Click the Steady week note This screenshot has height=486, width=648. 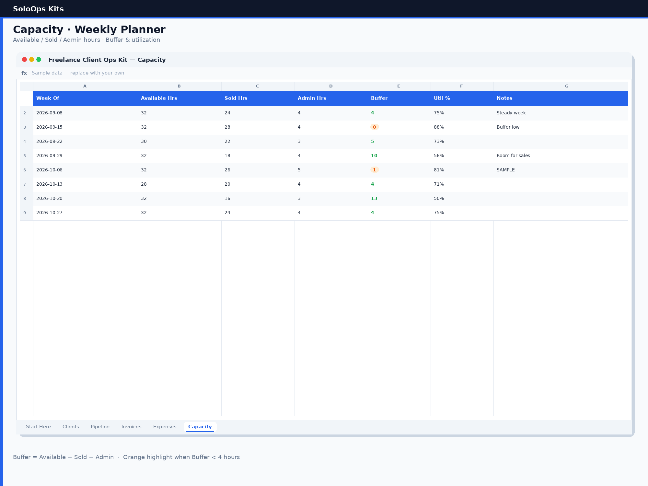pyautogui.click(x=511, y=113)
